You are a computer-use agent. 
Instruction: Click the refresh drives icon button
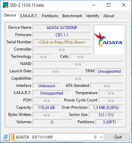click(x=6, y=137)
